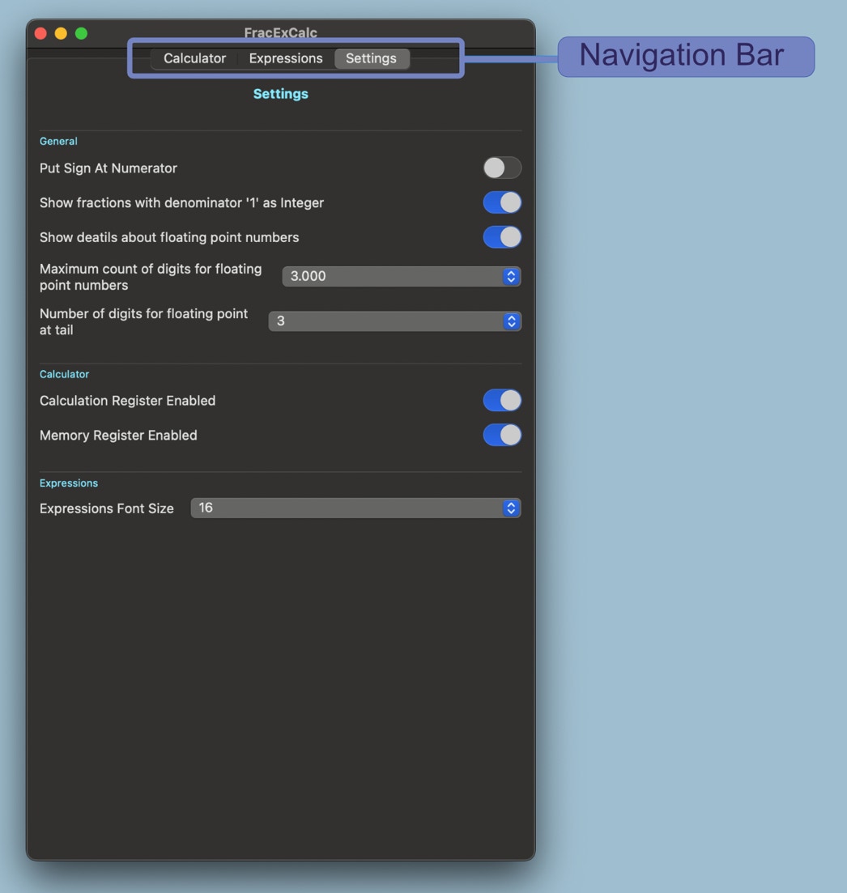Image resolution: width=847 pixels, height=893 pixels.
Task: Click the Expressions section header in settings
Action: pos(69,483)
